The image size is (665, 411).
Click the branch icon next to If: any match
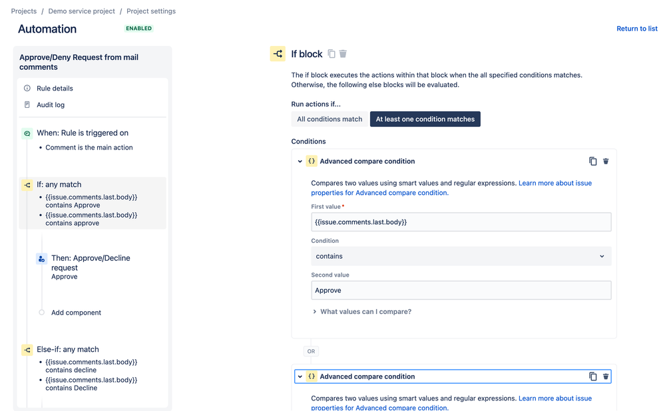coord(27,185)
